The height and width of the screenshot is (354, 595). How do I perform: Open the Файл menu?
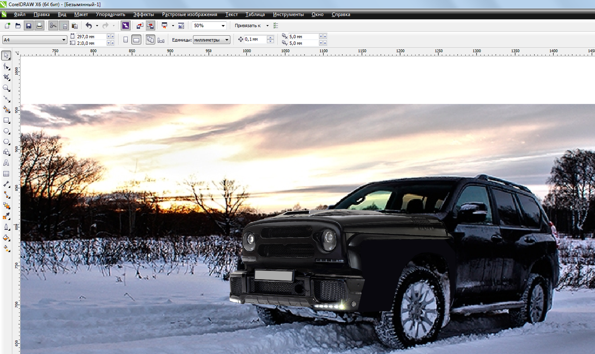coord(20,14)
